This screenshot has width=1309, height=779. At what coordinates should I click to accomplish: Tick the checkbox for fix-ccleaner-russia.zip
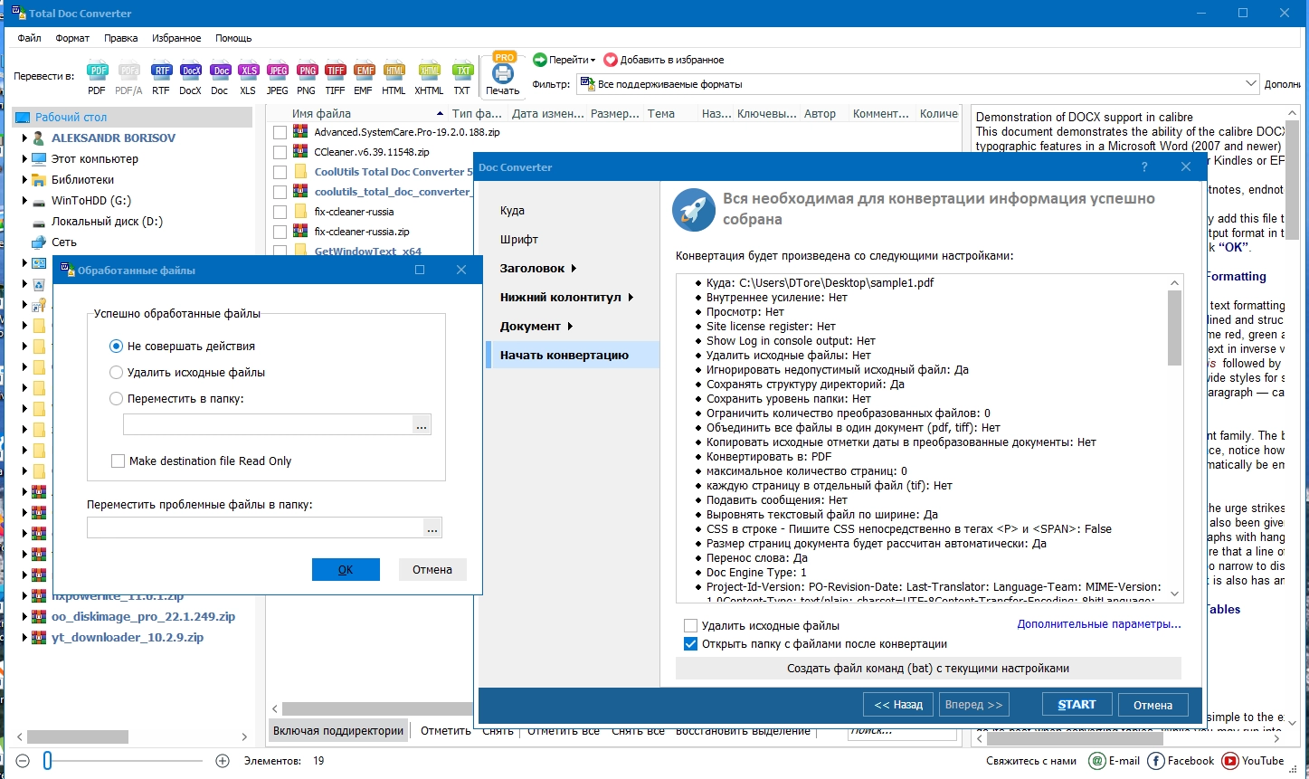pyautogui.click(x=280, y=232)
